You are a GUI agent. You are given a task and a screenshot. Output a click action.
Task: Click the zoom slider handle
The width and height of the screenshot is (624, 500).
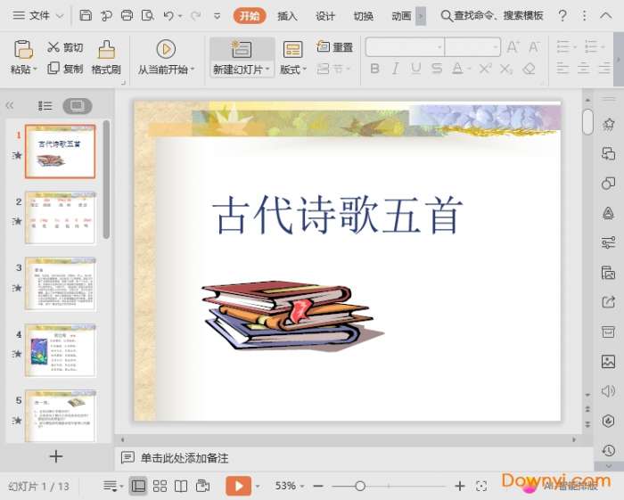coord(360,486)
